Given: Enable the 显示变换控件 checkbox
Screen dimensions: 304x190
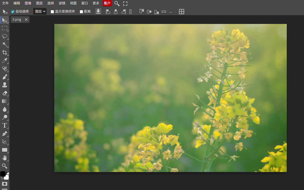Looking at the screenshot, I should click(x=52, y=12).
